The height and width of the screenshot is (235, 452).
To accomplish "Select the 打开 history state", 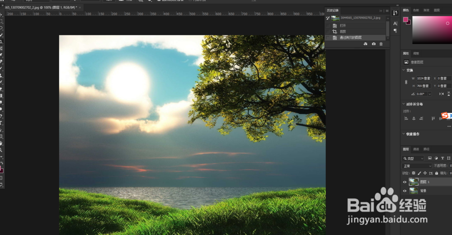I will (355, 26).
